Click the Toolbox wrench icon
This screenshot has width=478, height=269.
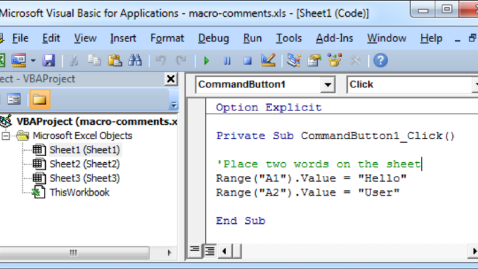pyautogui.click(x=355, y=60)
